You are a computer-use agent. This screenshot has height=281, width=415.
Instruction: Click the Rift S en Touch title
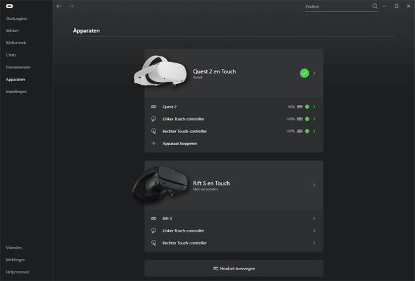(x=211, y=184)
